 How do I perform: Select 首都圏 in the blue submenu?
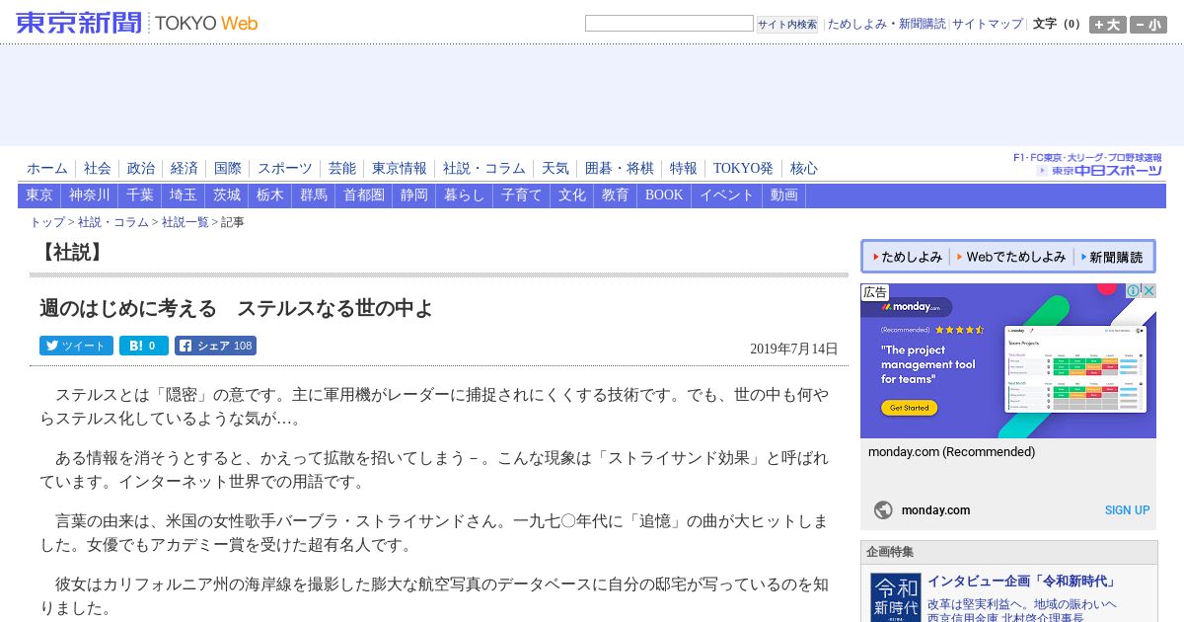[364, 195]
